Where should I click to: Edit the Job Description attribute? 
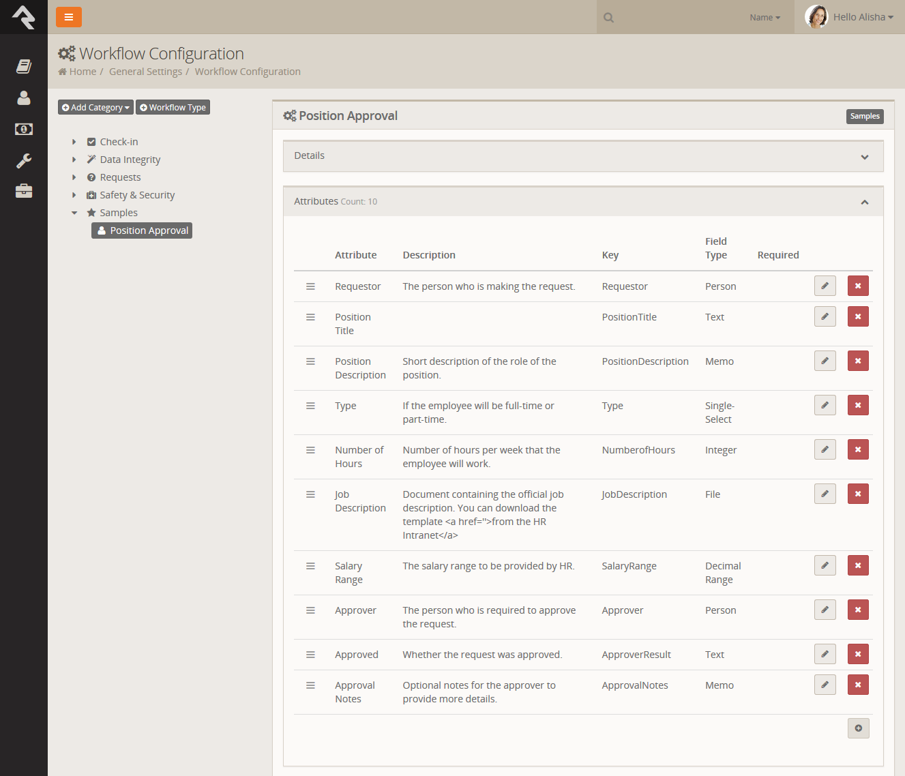click(x=825, y=494)
